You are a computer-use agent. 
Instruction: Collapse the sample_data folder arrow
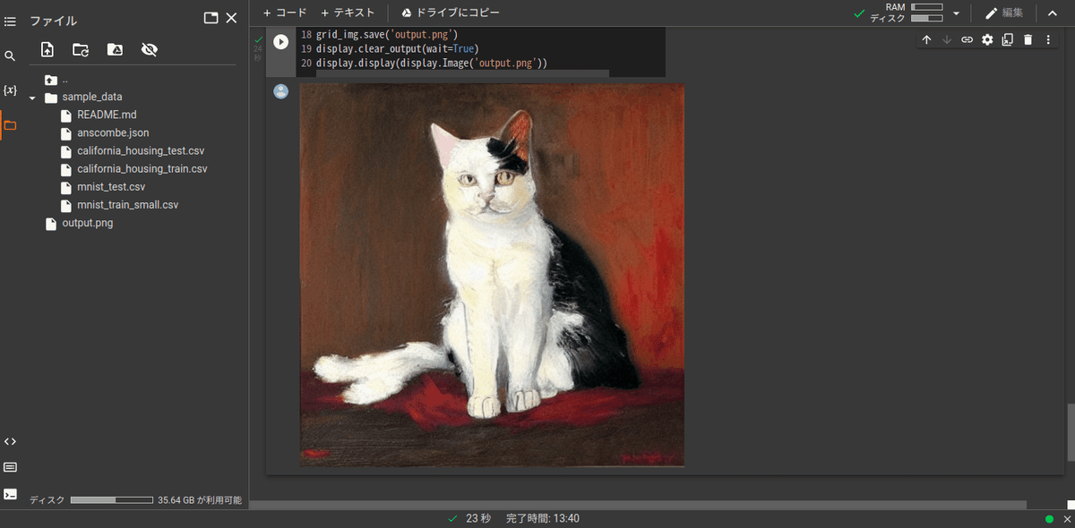33,98
